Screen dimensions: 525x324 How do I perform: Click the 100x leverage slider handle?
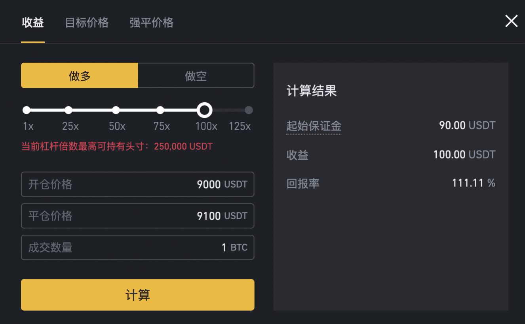[x=204, y=110]
